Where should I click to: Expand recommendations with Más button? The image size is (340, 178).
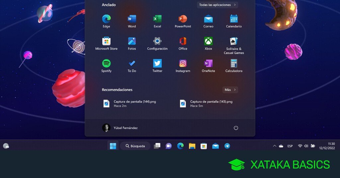coord(230,90)
